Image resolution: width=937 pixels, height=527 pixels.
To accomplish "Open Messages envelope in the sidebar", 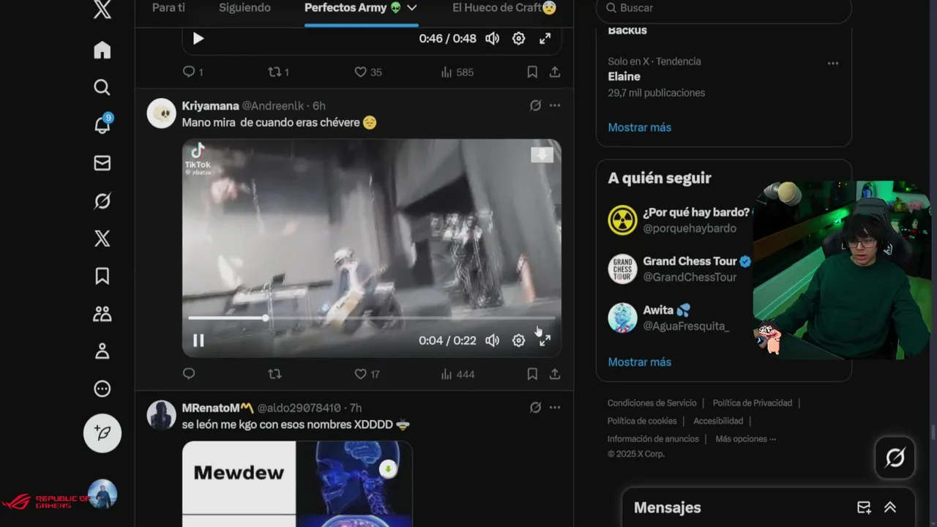I will 102,163.
